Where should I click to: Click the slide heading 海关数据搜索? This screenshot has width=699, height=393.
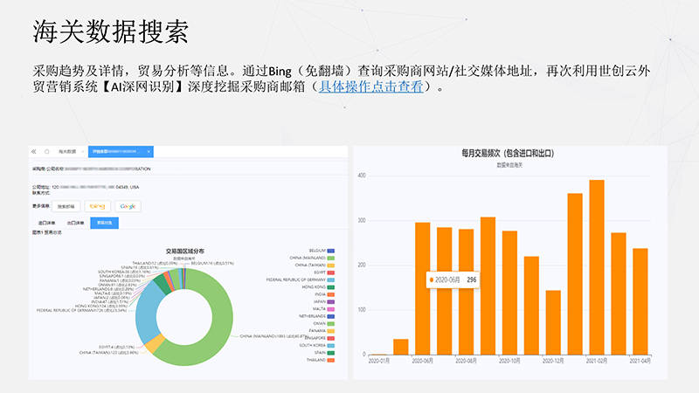pos(111,31)
